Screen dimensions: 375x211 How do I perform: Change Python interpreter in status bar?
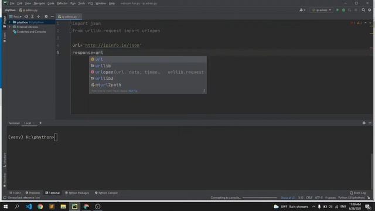pyautogui.click(x=351, y=198)
